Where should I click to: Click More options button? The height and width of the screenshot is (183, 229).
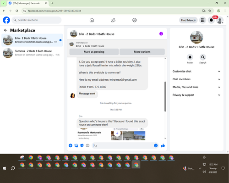(142, 52)
